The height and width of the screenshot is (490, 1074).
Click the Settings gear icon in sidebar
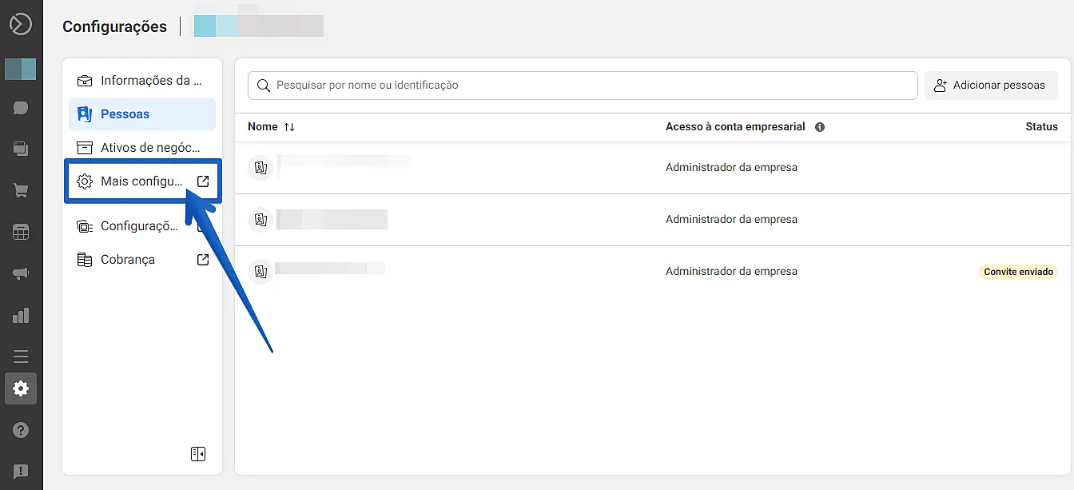click(21, 388)
